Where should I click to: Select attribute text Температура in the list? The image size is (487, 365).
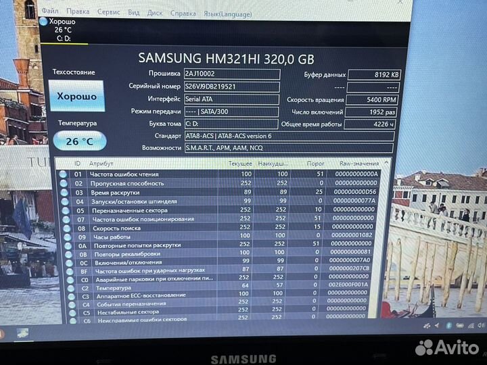pyautogui.click(x=114, y=288)
